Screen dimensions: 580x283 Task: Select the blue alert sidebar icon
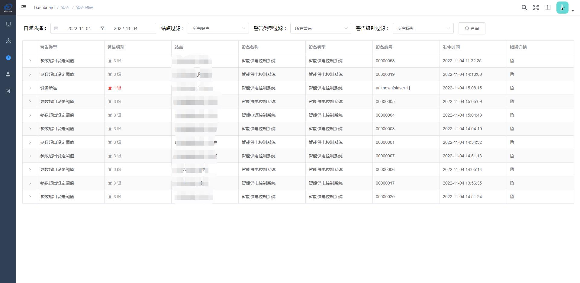click(x=8, y=58)
